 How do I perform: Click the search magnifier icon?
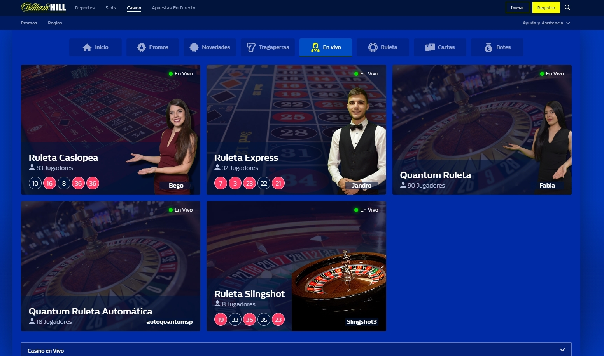[567, 7]
